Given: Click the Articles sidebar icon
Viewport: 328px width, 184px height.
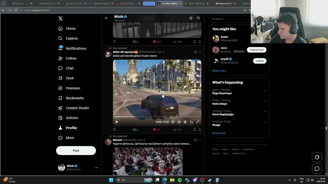Looking at the screenshot, I should pos(60,118).
